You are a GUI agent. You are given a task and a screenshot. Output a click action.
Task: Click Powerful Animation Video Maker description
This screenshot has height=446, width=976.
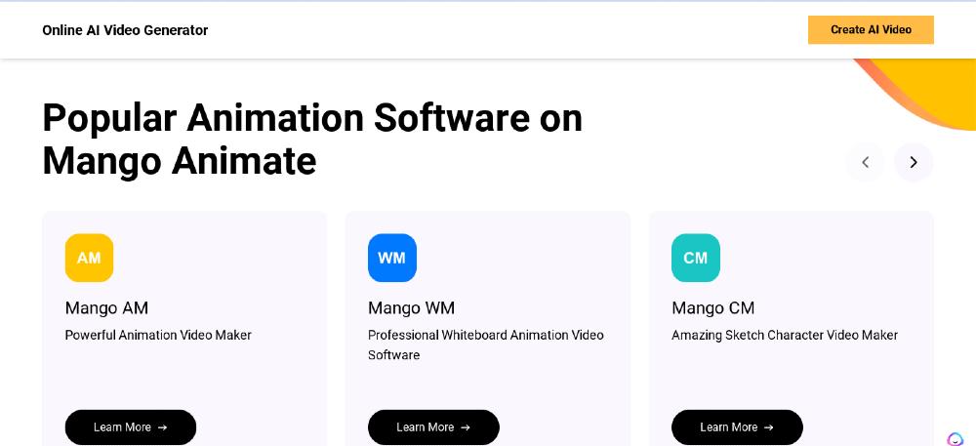tap(158, 336)
